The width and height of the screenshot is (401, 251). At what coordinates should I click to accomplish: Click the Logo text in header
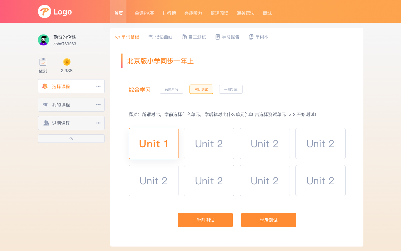(63, 12)
